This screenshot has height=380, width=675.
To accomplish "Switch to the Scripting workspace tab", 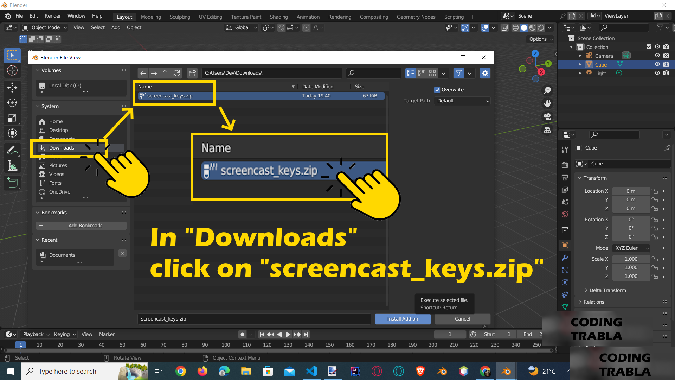I will 454,17.
